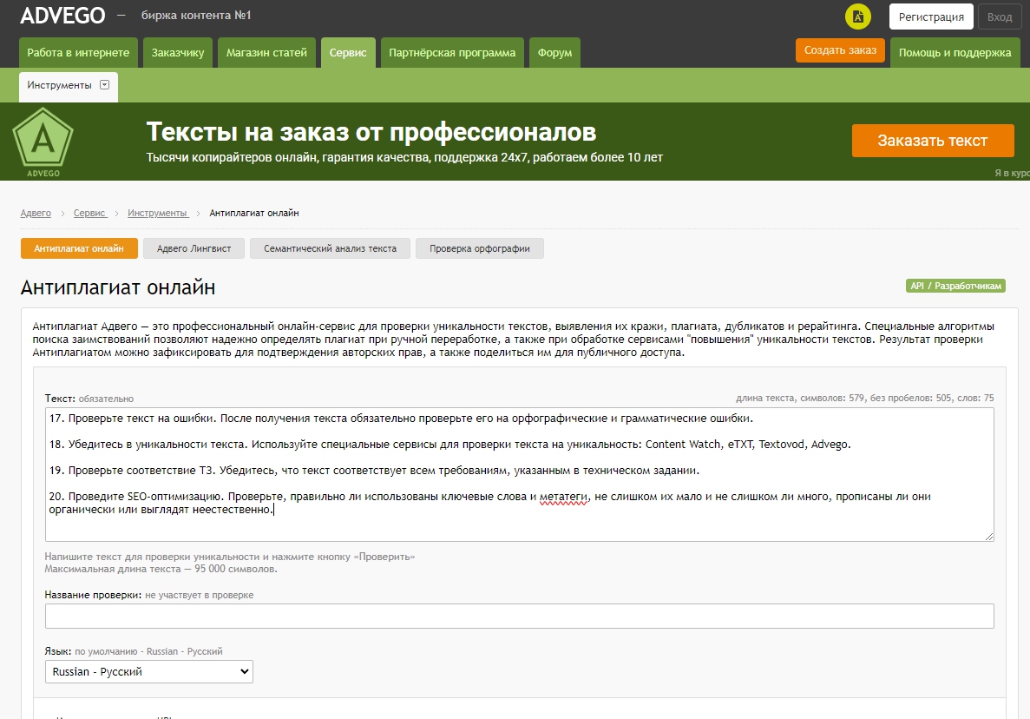
Task: Click the yellow round A icon
Action: point(858,16)
